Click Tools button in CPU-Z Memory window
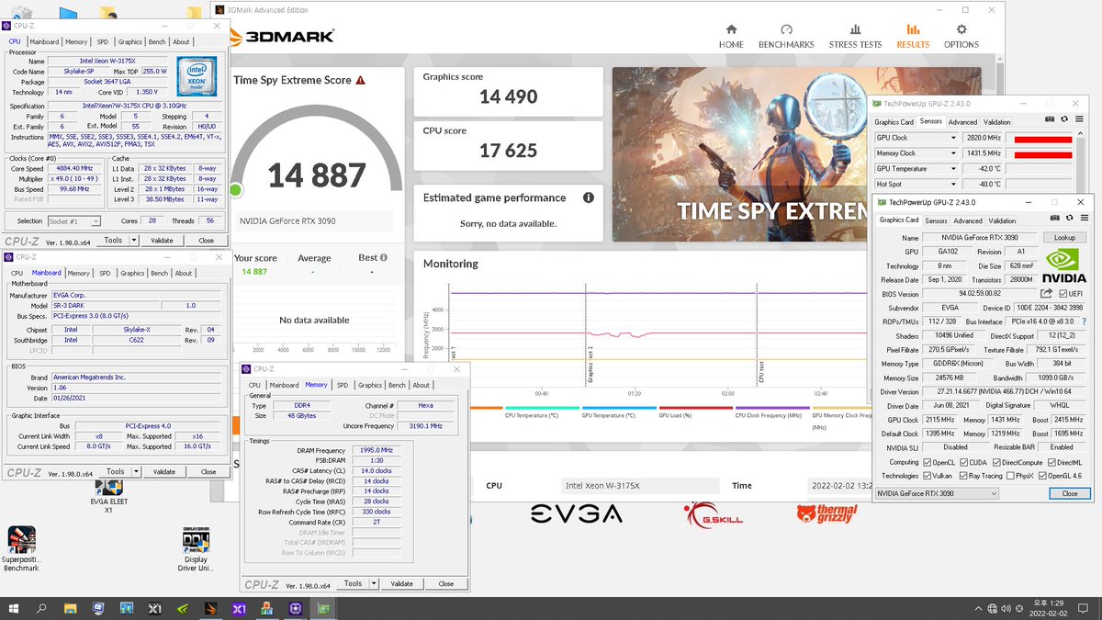The width and height of the screenshot is (1102, 620). [x=353, y=583]
